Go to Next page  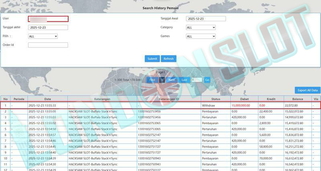pos(171,80)
